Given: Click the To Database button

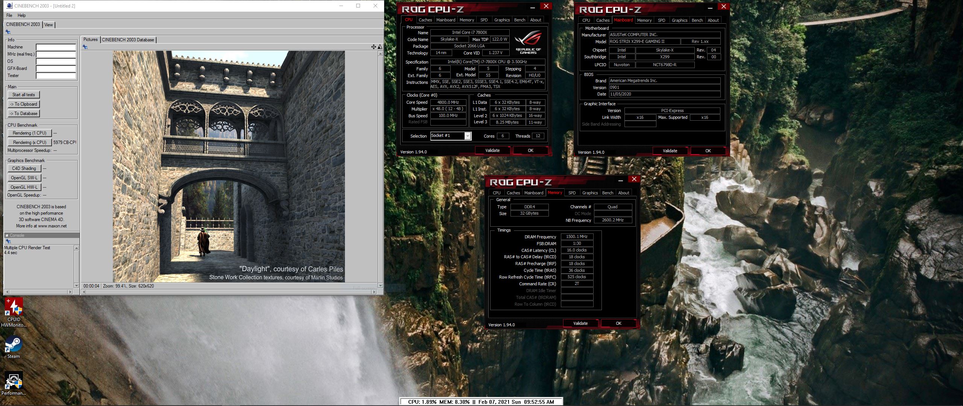Looking at the screenshot, I should point(24,114).
